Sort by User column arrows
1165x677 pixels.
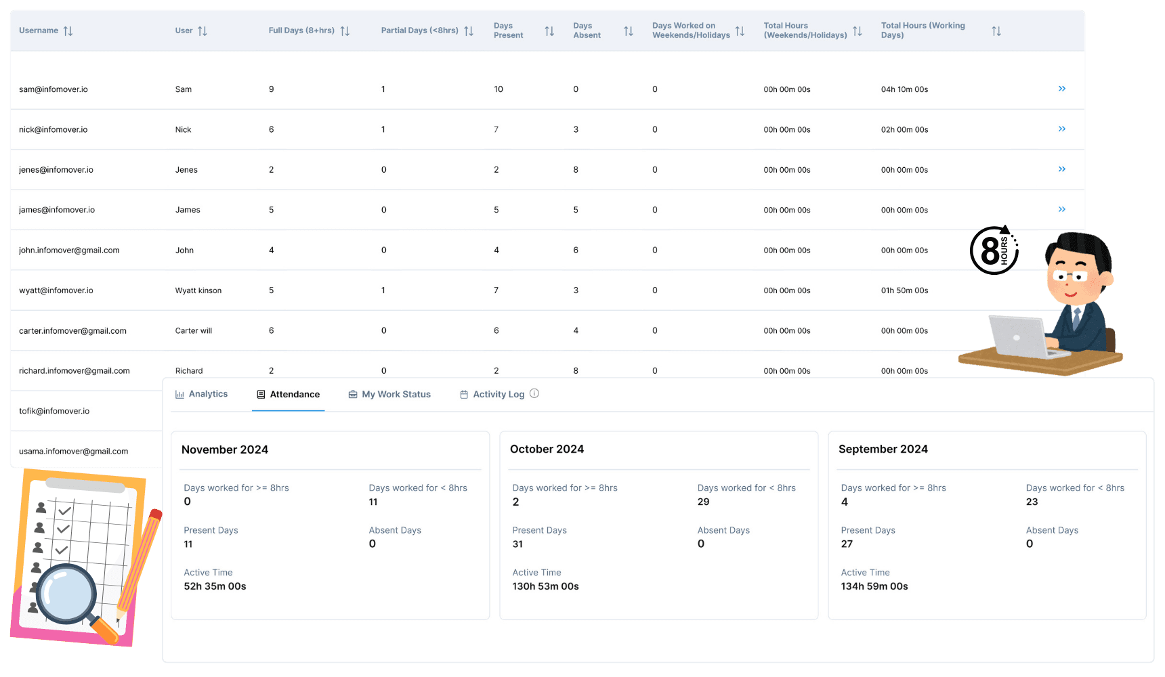click(x=203, y=31)
